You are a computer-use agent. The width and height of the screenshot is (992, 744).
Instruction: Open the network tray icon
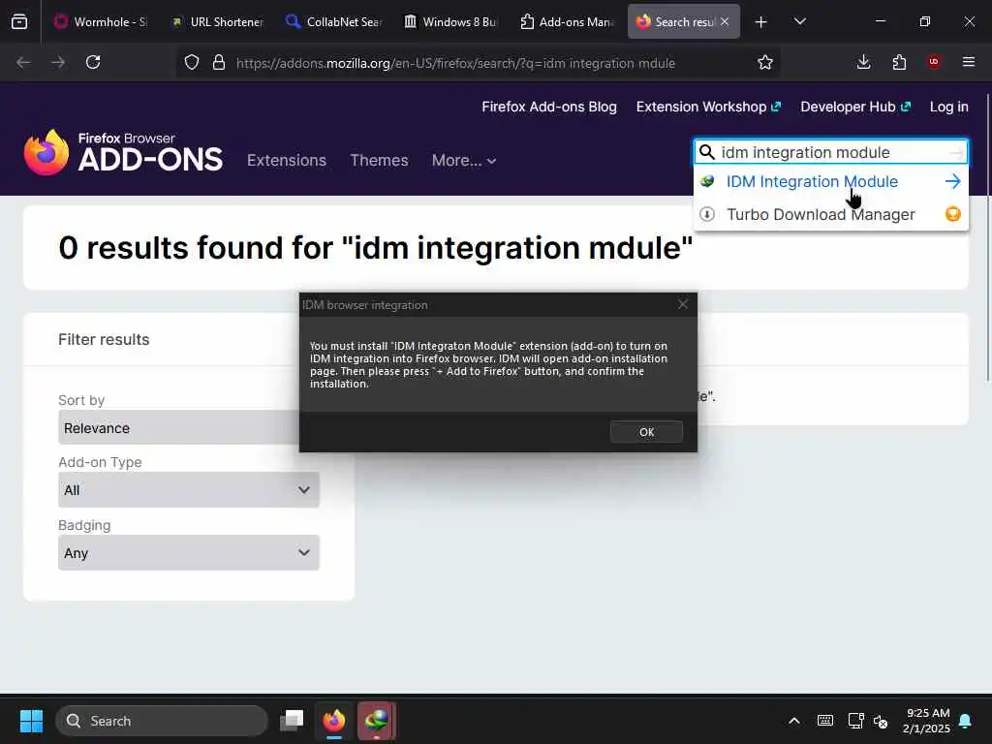(855, 721)
